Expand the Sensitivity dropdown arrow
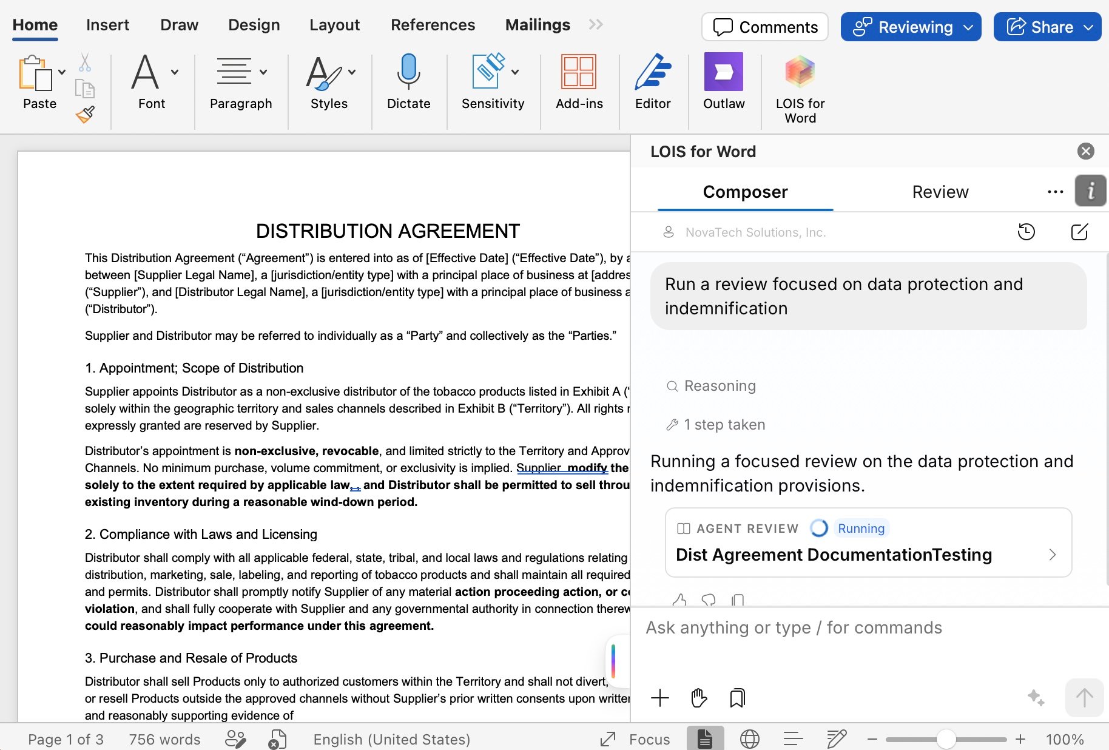 515,72
